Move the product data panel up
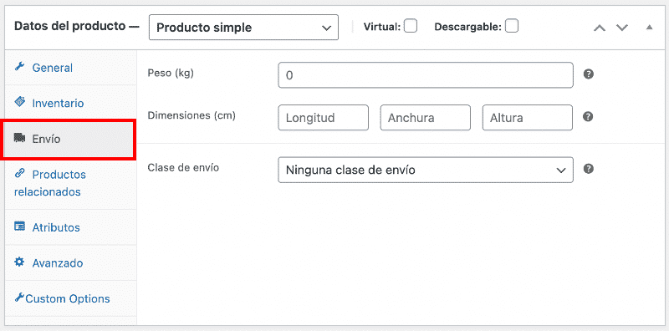Viewport: 669px width, 331px height. [600, 28]
